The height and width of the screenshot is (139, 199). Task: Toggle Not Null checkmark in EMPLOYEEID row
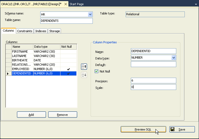pyautogui.click(x=68, y=69)
